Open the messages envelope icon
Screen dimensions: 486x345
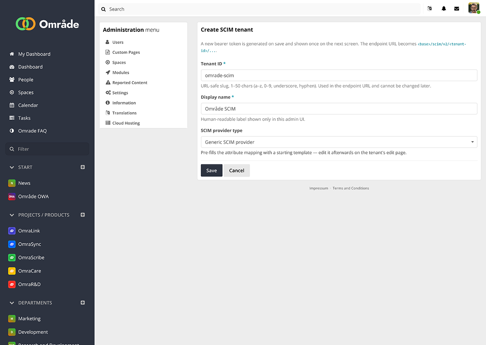click(456, 9)
